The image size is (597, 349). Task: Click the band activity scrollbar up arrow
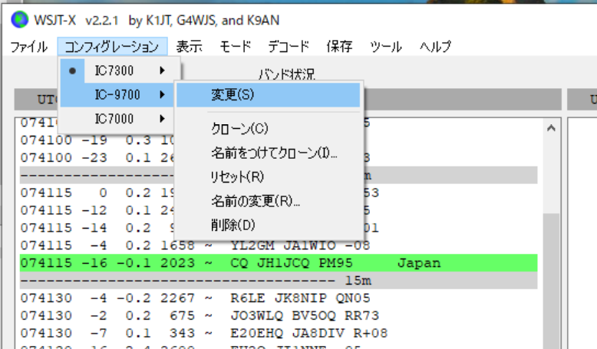coord(551,128)
